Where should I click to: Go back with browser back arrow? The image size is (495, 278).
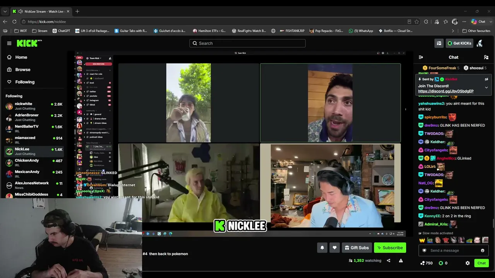pos(5,22)
